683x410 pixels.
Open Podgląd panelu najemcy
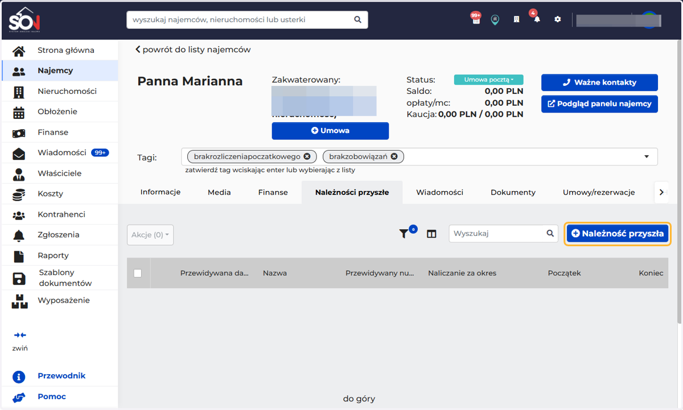[x=599, y=104]
